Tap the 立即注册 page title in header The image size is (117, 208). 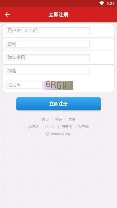[58, 15]
